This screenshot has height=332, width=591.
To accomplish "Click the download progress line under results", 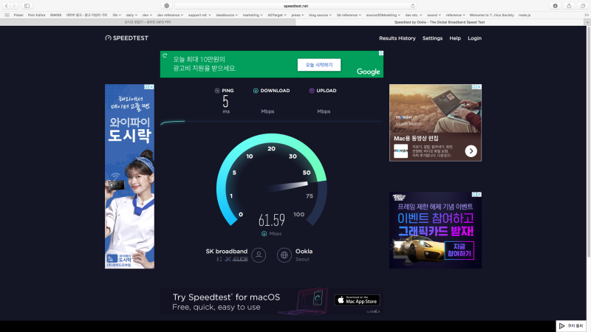I will click(271, 122).
